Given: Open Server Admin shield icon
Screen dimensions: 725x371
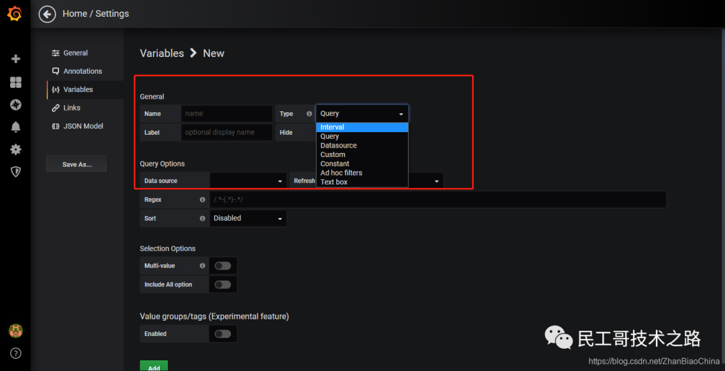Looking at the screenshot, I should (15, 172).
